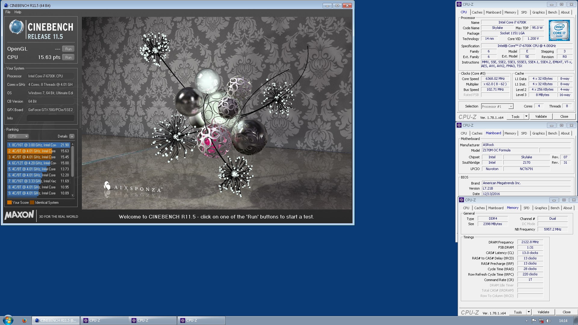Open the volume speaker tray icon
This screenshot has height=325, width=578.
click(548, 321)
